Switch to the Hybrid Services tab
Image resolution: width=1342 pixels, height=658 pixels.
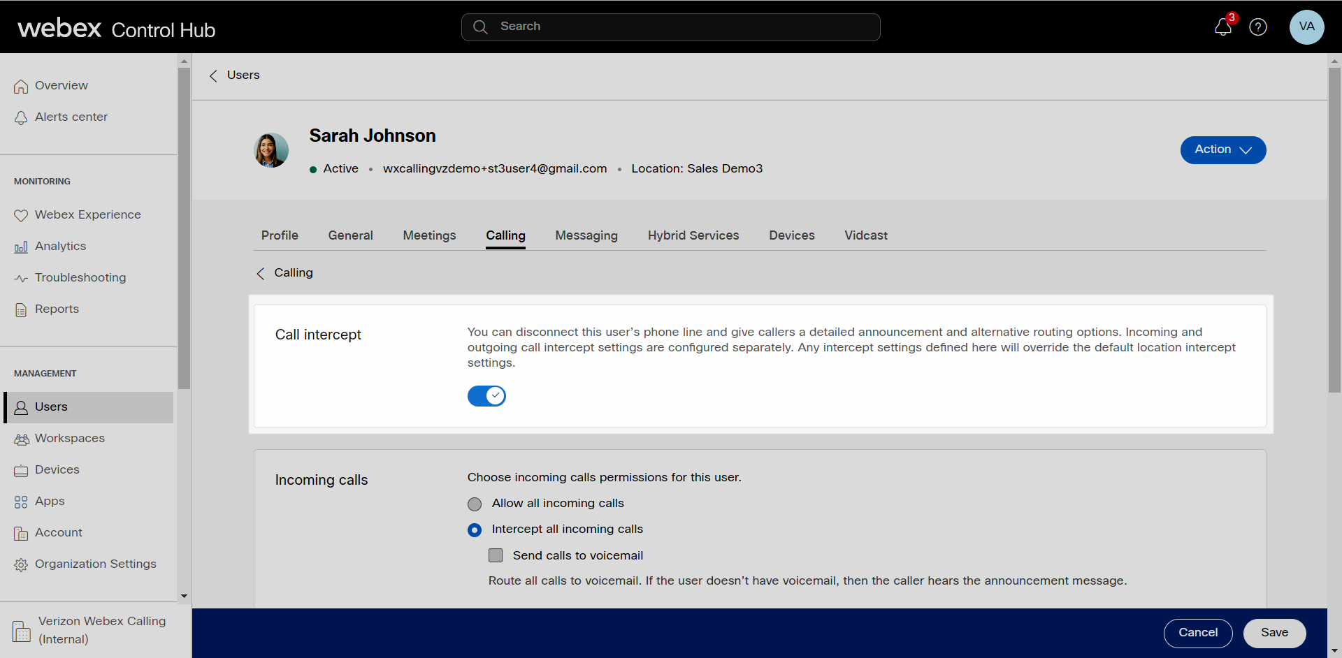click(693, 235)
